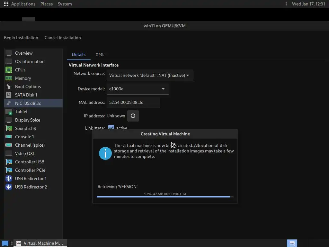Select the Controller PCIe row label

(x=30, y=170)
